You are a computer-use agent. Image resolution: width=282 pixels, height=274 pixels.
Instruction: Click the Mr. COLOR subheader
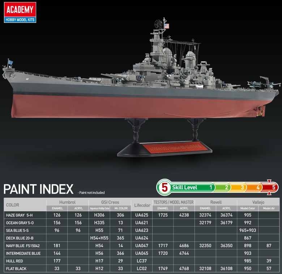pyautogui.click(x=121, y=208)
